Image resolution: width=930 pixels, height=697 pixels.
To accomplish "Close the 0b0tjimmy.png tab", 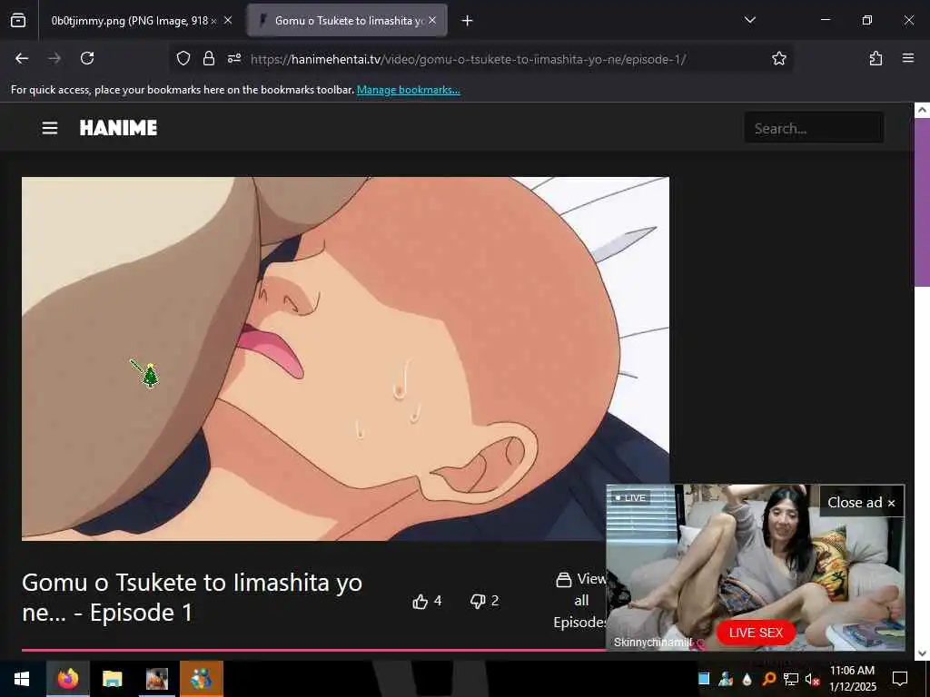I will pos(228,20).
